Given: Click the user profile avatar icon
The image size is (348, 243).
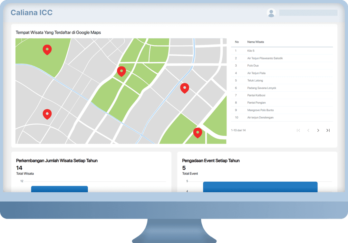Looking at the screenshot, I should click(271, 13).
